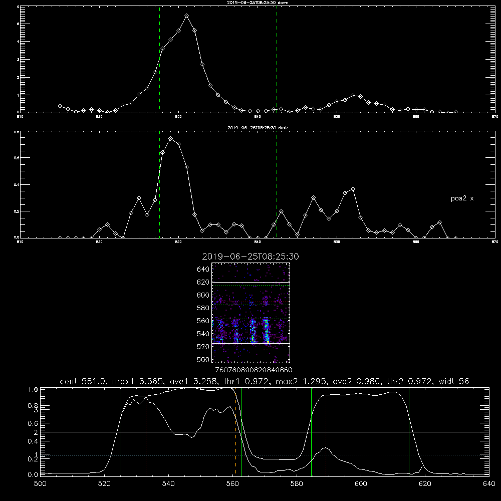Click the 'pos2 x' label in the dusk plot
Screen dimensions: 501x501
coord(462,198)
